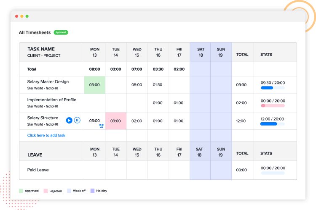Click THU 16 header in task table
Screen dimensions: 316x210
point(158,52)
